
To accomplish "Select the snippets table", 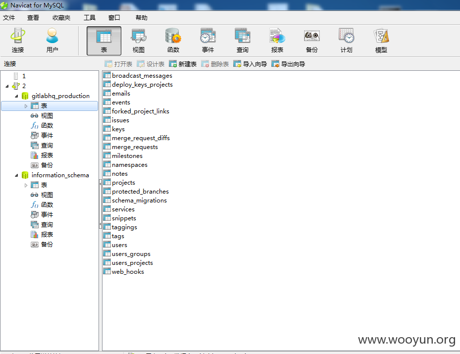I will coord(120,218).
